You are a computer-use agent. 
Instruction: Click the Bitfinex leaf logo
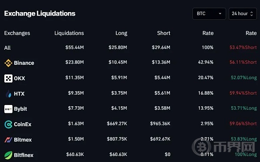[x=8, y=155]
